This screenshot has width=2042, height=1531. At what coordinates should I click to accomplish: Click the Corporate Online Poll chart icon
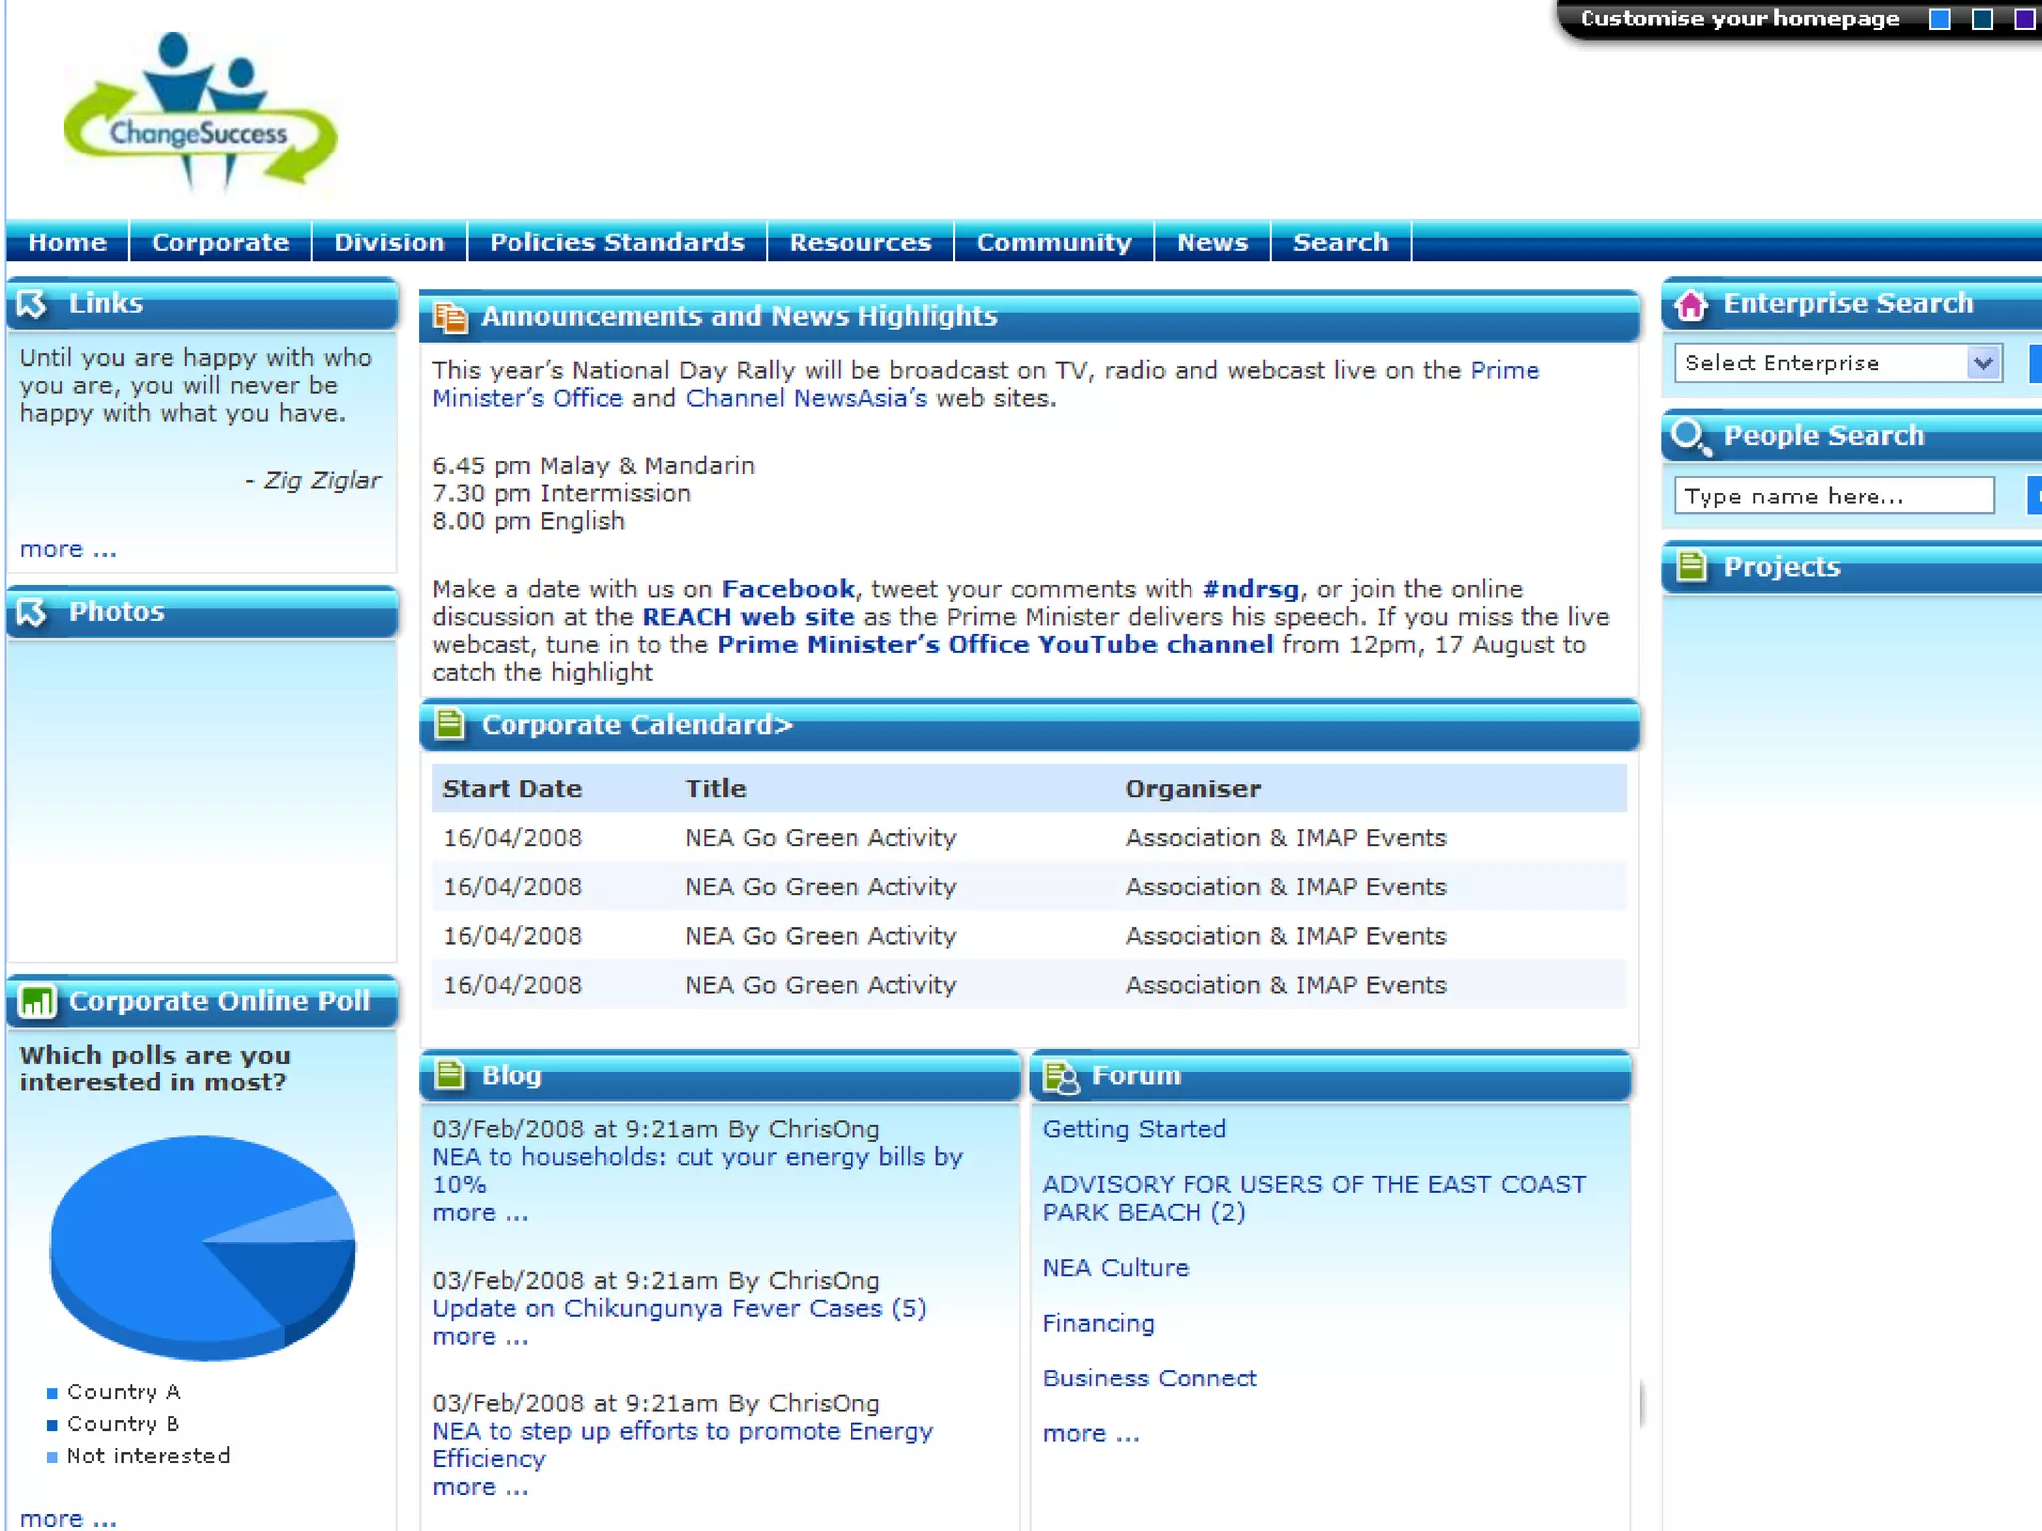pos(38,1001)
